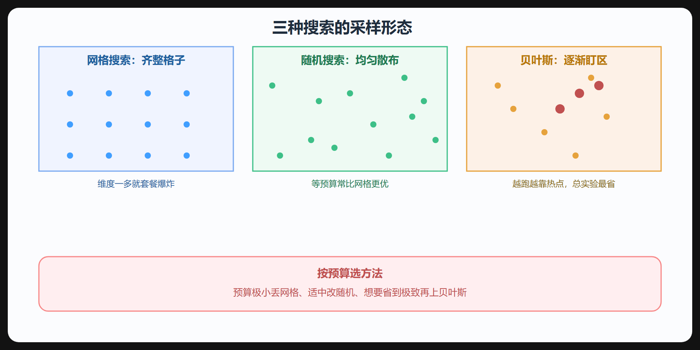Select the 贝叶斯：逐渐盯区 heading
The height and width of the screenshot is (350, 700).
[564, 60]
